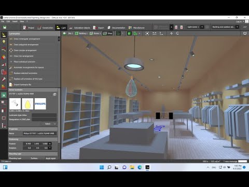Click the first red calculation icon

pos(176,27)
